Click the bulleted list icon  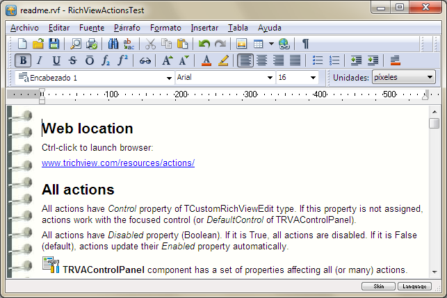tap(318, 60)
